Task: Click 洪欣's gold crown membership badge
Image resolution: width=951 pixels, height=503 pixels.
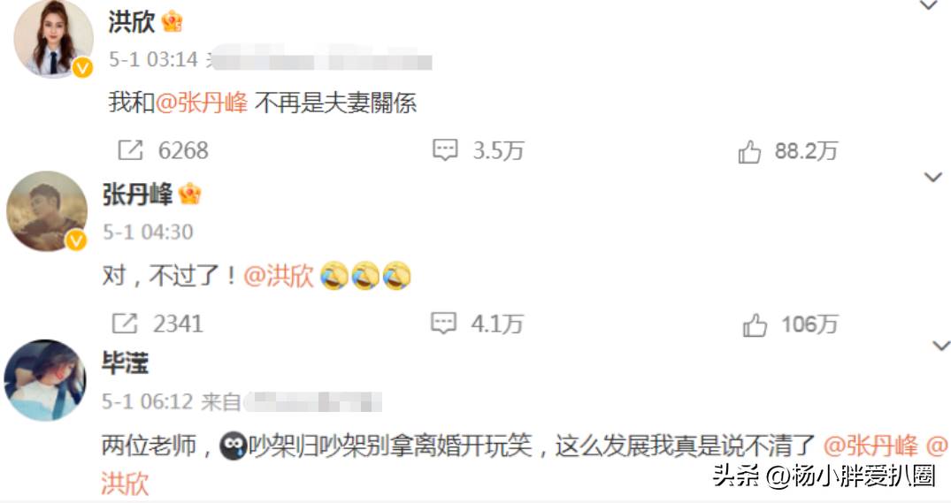Action: point(173,21)
